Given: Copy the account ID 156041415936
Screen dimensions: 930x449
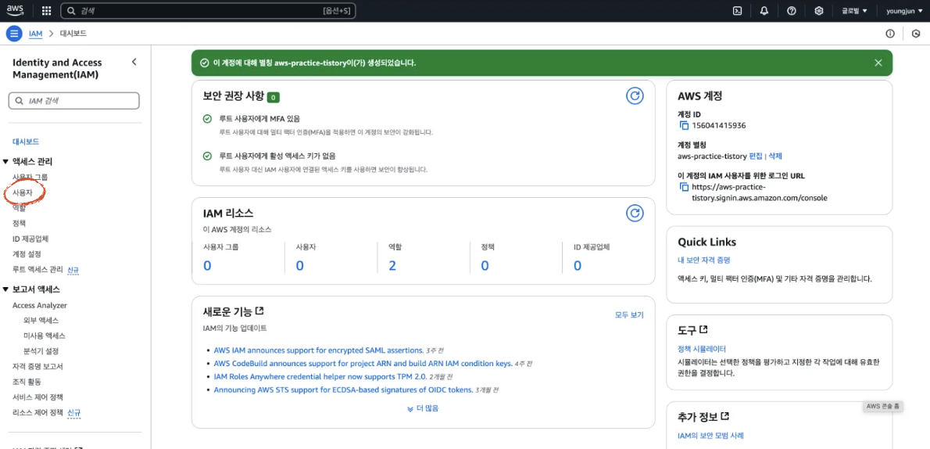Looking at the screenshot, I should click(x=684, y=125).
